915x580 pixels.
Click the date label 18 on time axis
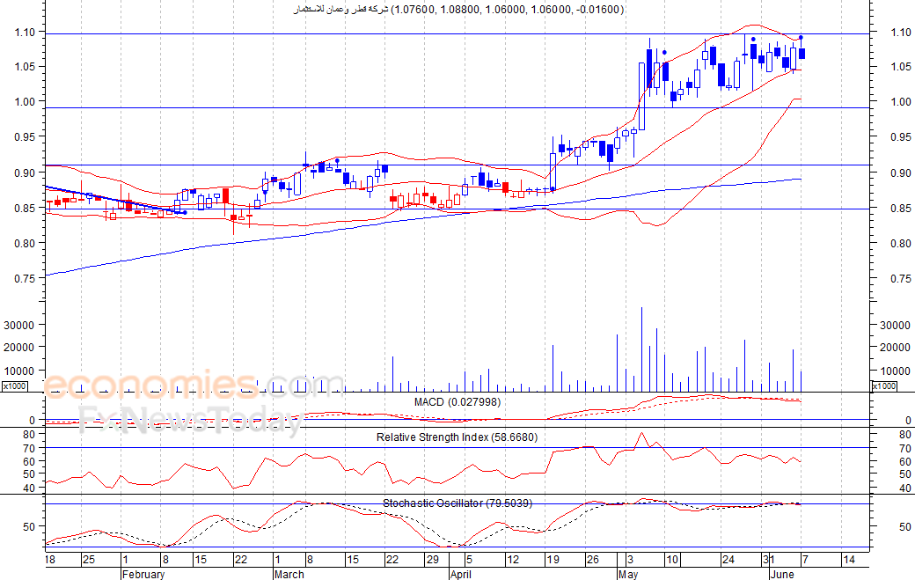tap(50, 560)
